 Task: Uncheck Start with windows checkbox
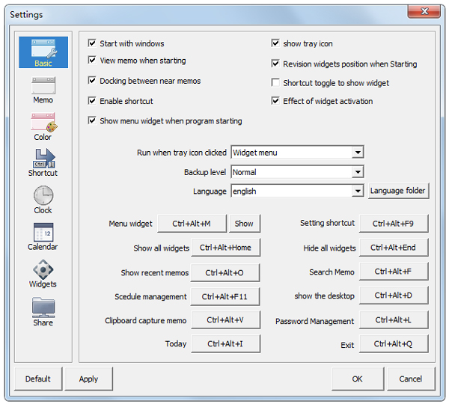[92, 43]
